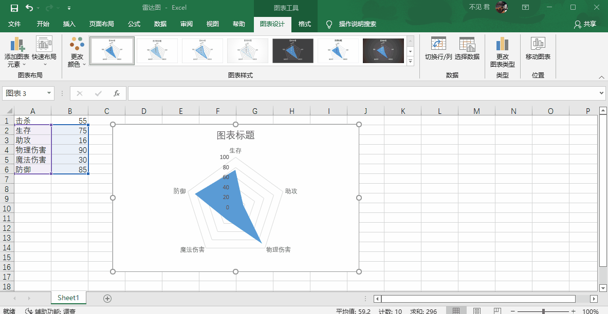
Task: Click the 共享 share button
Action: (585, 24)
